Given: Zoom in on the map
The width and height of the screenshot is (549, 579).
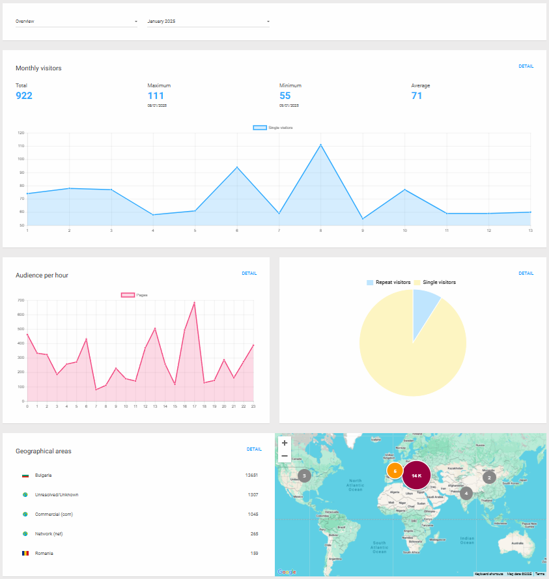Looking at the screenshot, I should tap(284, 443).
